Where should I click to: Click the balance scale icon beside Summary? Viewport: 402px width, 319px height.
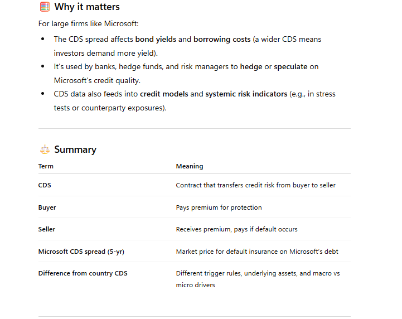[45, 149]
